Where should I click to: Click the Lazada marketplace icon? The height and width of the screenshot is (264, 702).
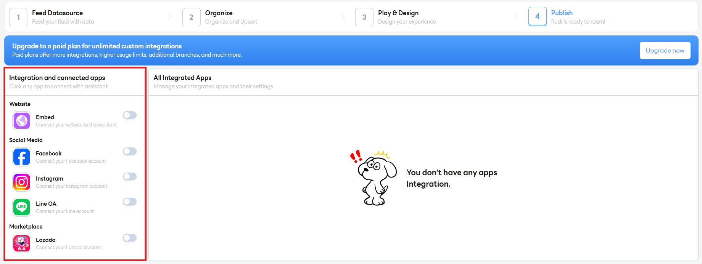point(22,243)
